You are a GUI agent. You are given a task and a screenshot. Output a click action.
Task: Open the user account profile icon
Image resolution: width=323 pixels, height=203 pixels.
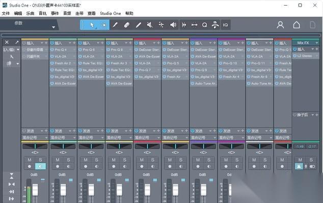pyautogui.click(x=280, y=25)
